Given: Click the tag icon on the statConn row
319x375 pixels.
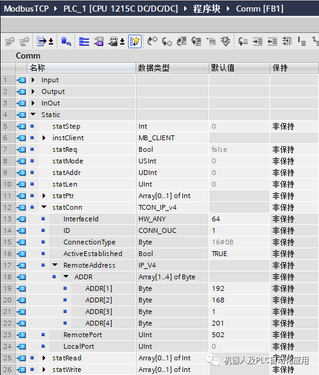Looking at the screenshot, I should pyautogui.click(x=21, y=207).
